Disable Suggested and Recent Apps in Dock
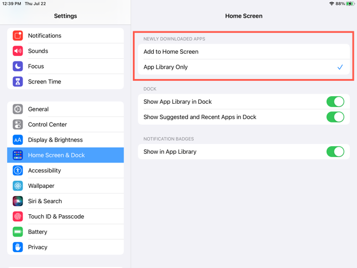This screenshot has height=268, width=357. (x=335, y=117)
